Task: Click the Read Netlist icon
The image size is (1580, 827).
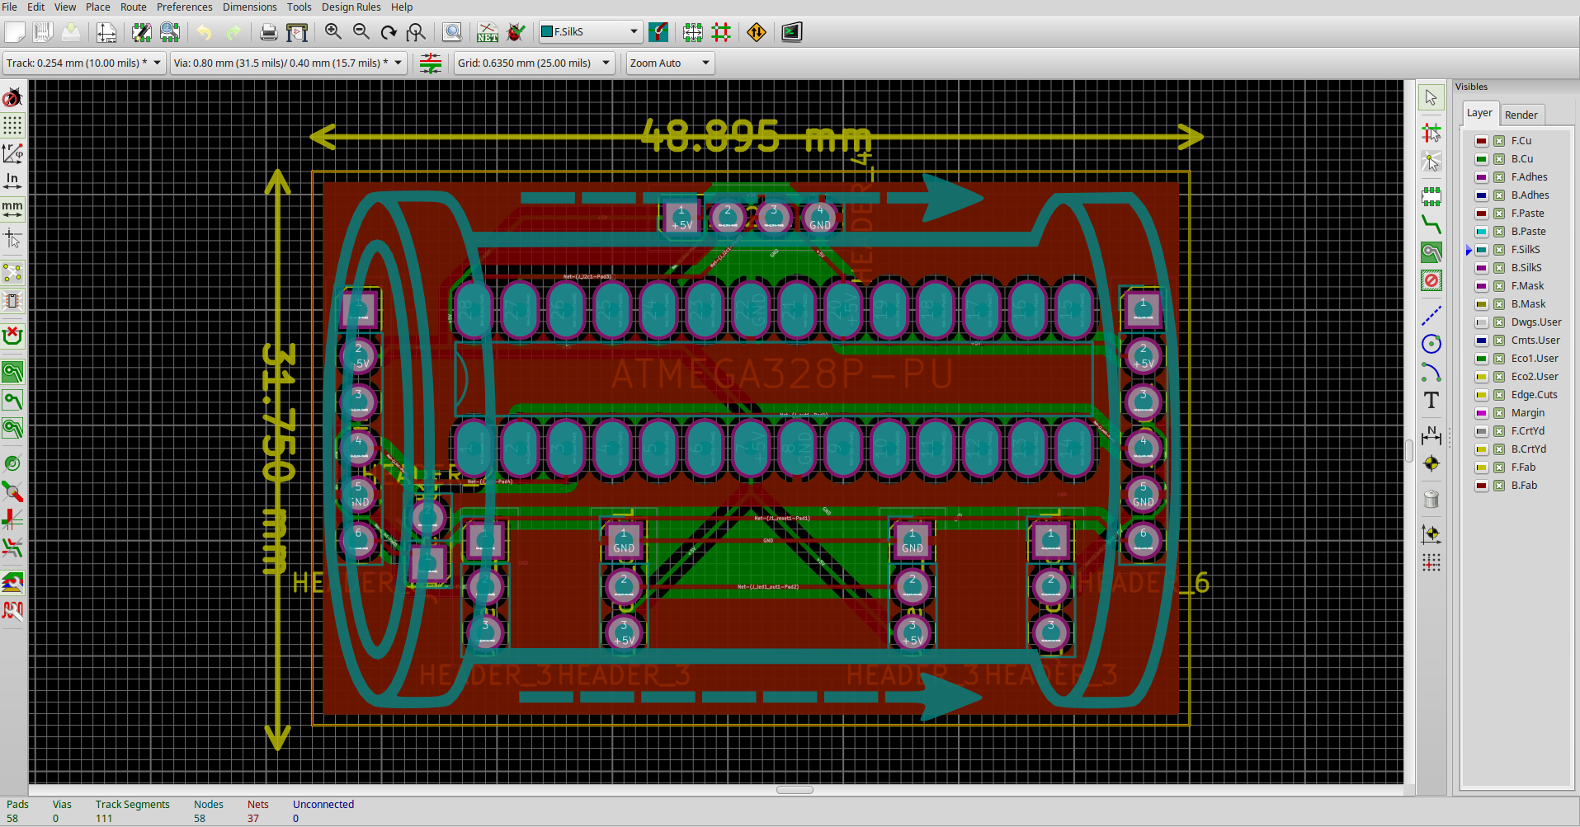Action: point(488,32)
